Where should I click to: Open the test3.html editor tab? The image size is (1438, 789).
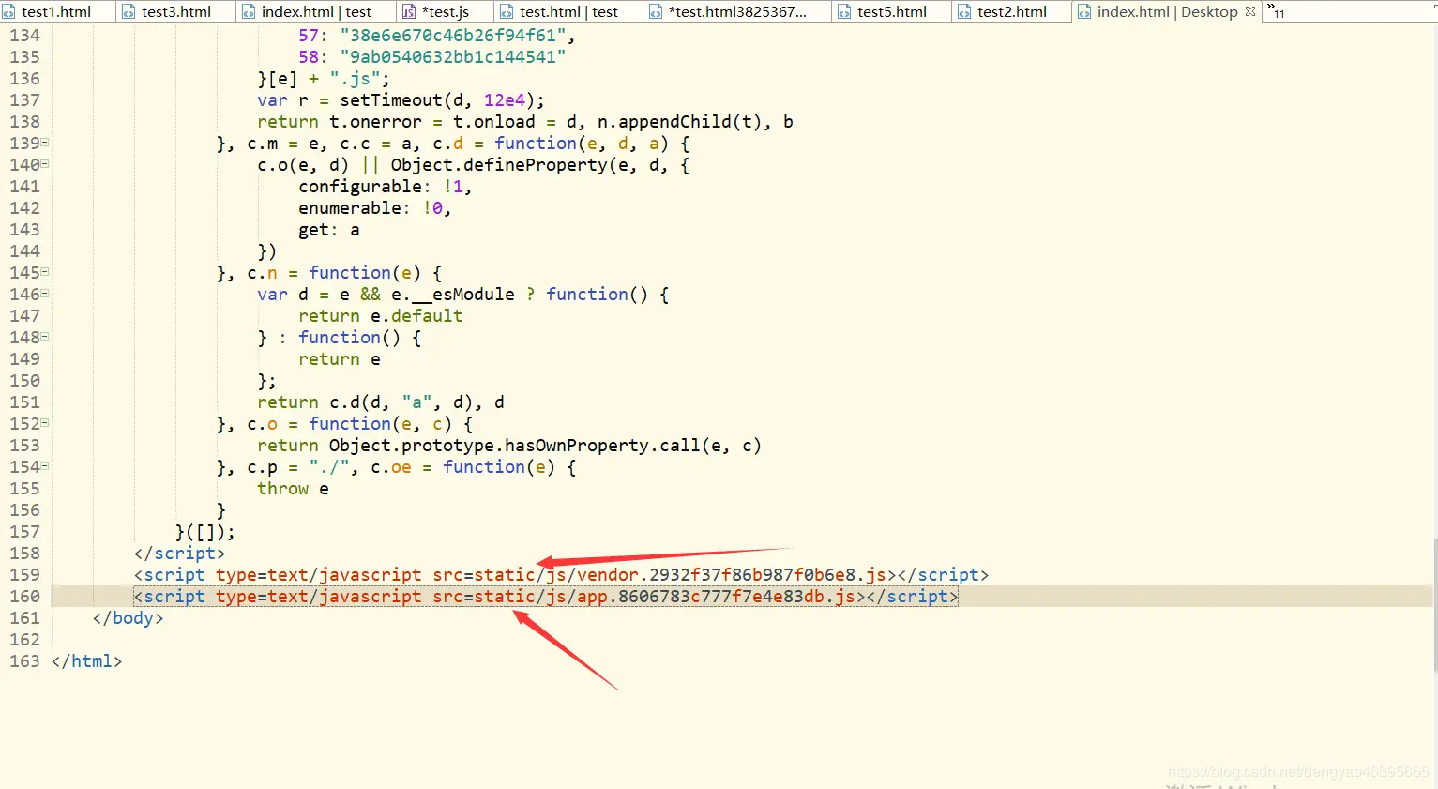click(176, 11)
